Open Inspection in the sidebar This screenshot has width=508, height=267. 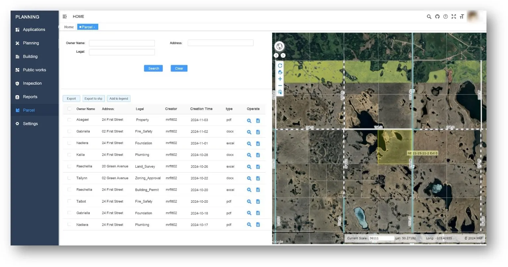[34, 83]
